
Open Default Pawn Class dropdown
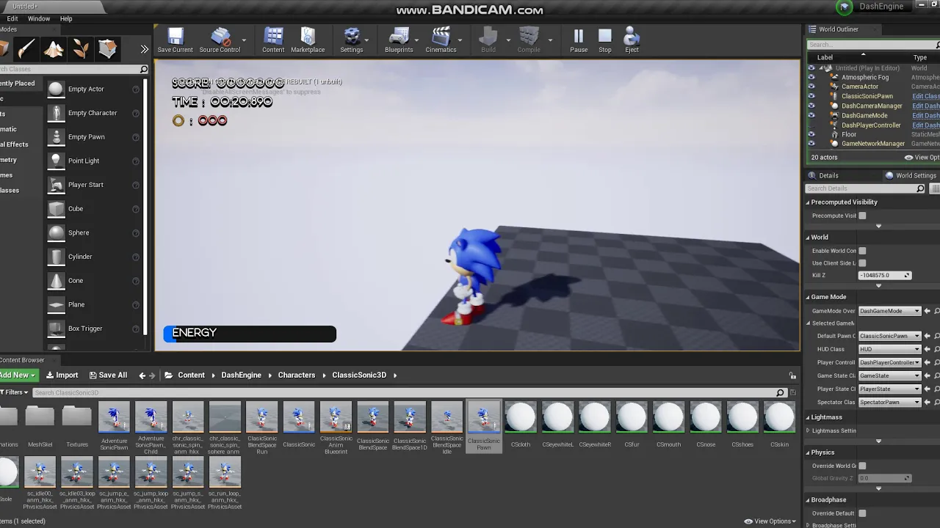tap(889, 336)
